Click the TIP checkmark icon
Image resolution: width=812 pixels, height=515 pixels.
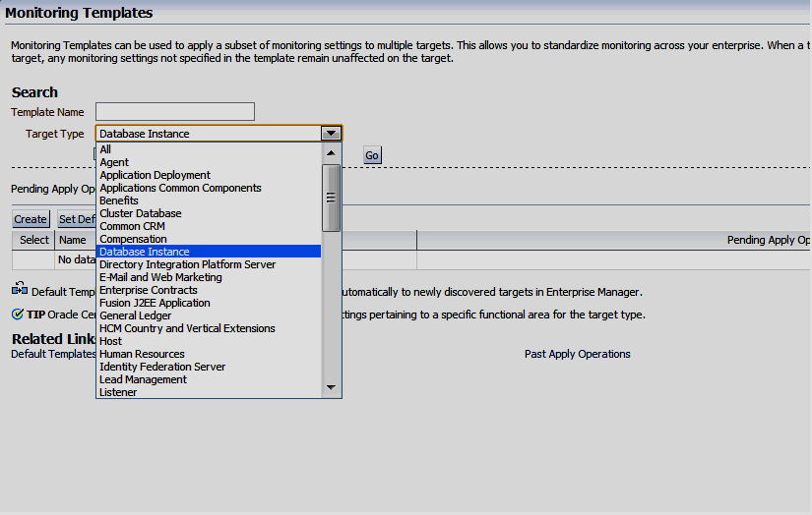pos(18,314)
